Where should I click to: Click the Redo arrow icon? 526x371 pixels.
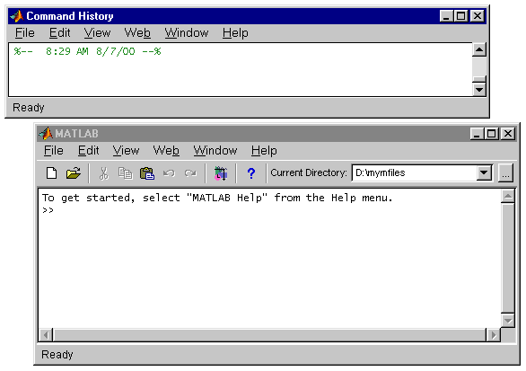(190, 173)
